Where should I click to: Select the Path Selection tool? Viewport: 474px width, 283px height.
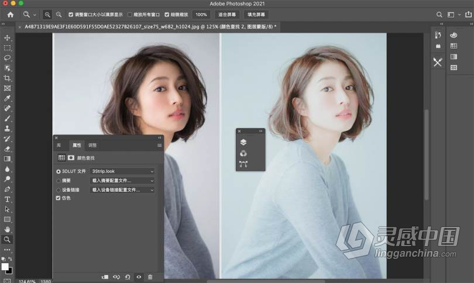tap(7, 209)
